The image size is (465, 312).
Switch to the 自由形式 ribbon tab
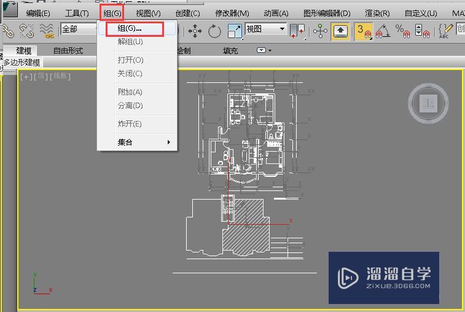click(68, 51)
